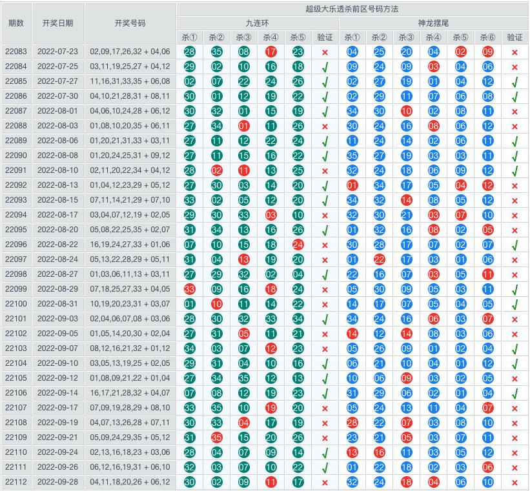The height and width of the screenshot is (491, 530).
Task: Select the red 19 ball in row 22107
Action: (x=270, y=408)
